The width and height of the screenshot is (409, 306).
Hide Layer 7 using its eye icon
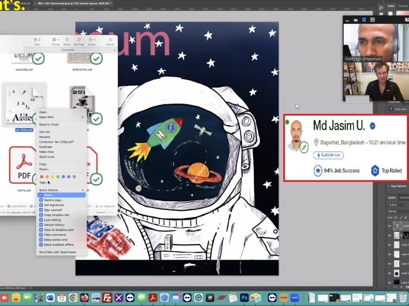(x=390, y=245)
